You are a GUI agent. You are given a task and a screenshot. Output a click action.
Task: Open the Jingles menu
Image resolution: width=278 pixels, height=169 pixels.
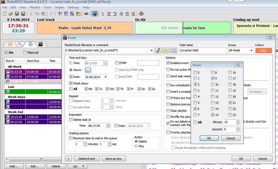(x=59, y=7)
